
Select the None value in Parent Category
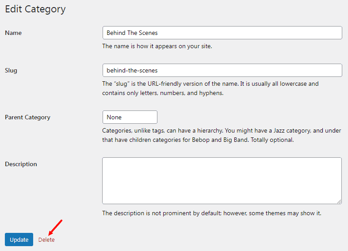click(x=114, y=117)
